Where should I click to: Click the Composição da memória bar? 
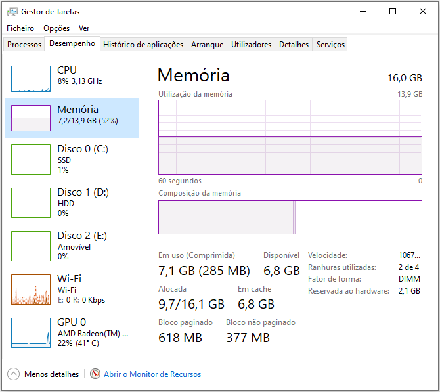pyautogui.click(x=290, y=217)
